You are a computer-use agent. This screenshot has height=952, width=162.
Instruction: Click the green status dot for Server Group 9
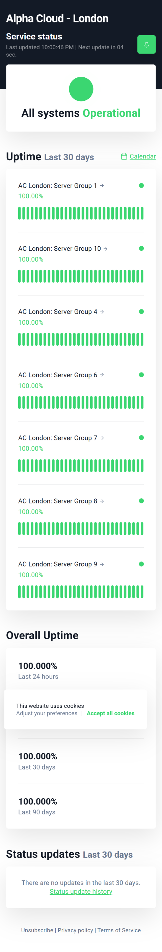141,564
